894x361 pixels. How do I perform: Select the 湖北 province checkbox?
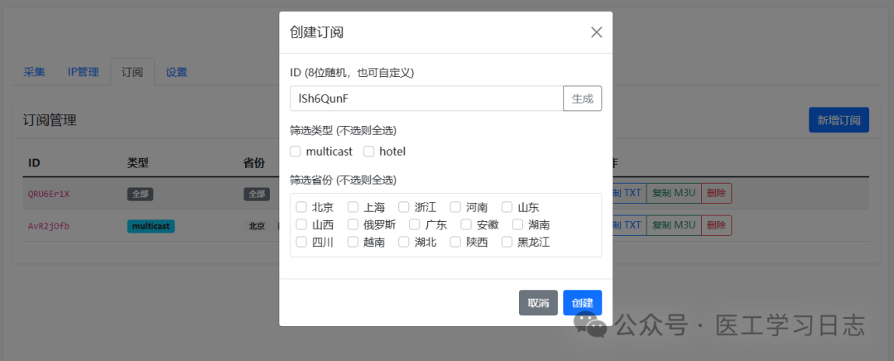click(404, 242)
